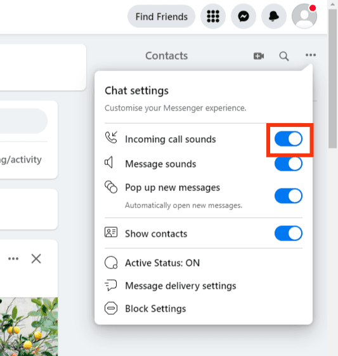Viewport: 338px width, 356px height.
Task: Click the Incoming call sounds phone icon
Action: 111,137
